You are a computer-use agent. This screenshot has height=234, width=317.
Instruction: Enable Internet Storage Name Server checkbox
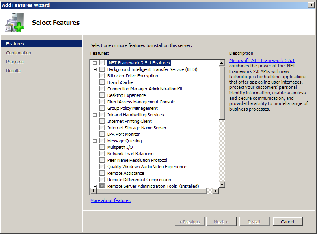tap(102, 128)
